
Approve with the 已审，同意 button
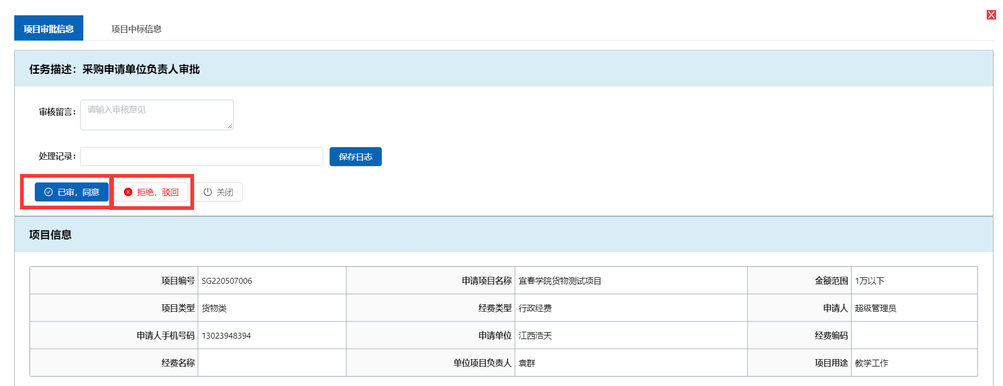[72, 192]
